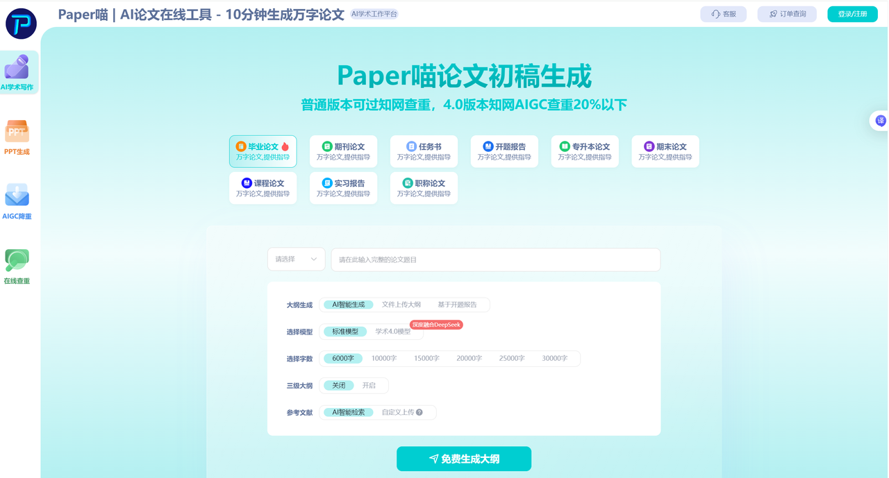Select AI智能检索 for references
The height and width of the screenshot is (478, 889).
point(349,412)
